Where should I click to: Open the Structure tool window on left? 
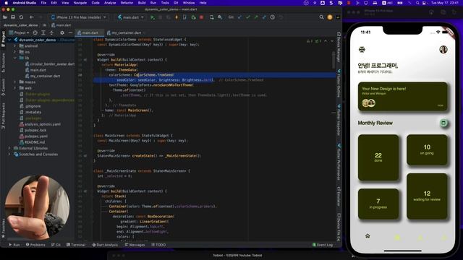coord(3,63)
